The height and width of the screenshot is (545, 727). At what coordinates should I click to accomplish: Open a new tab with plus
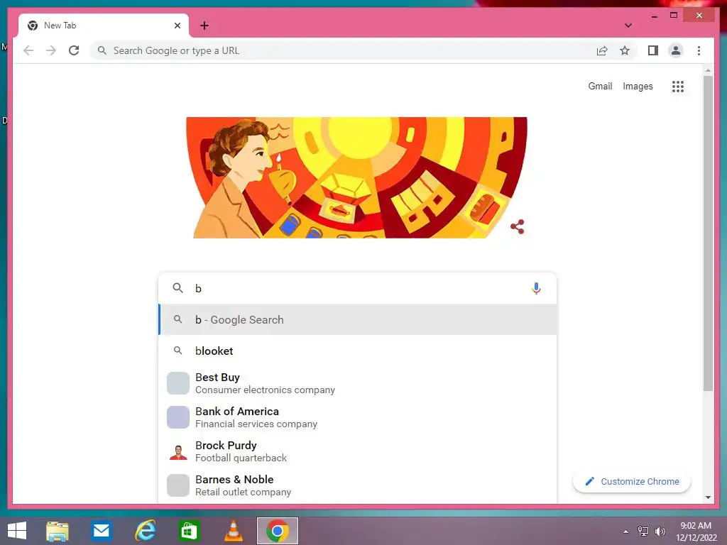tap(204, 26)
